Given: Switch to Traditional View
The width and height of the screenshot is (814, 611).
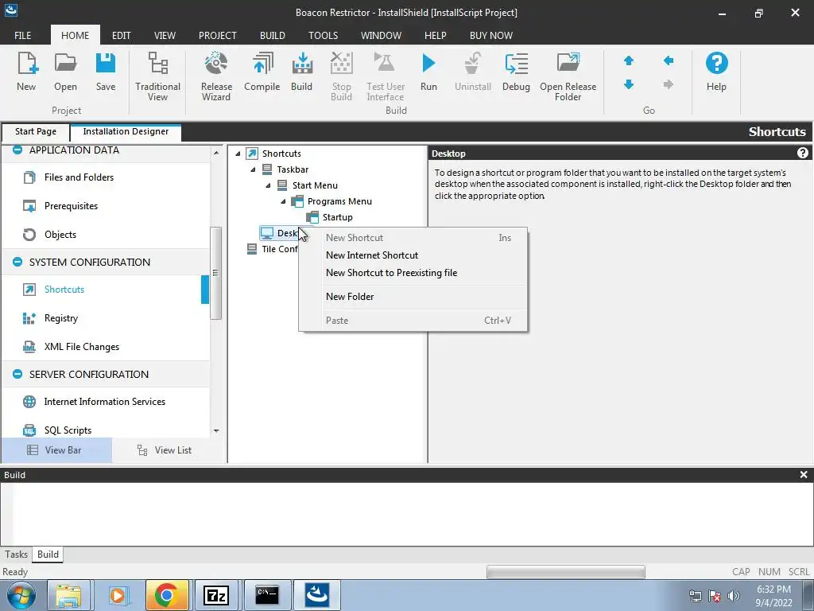Looking at the screenshot, I should click(158, 76).
